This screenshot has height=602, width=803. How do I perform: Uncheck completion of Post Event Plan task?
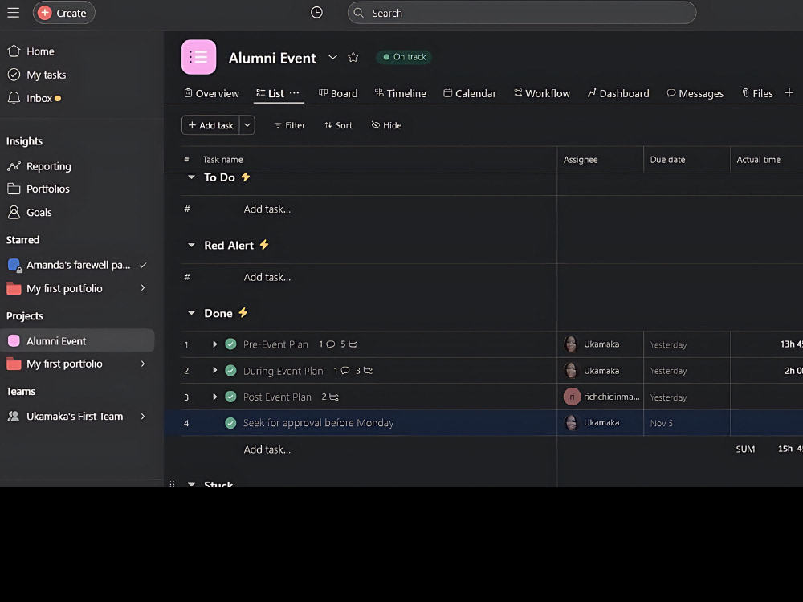[x=231, y=397]
